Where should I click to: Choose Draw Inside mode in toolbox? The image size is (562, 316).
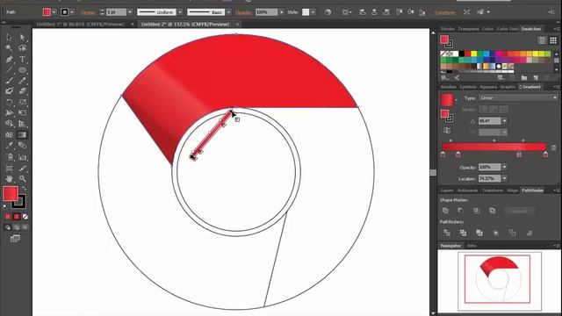pyautogui.click(x=25, y=227)
